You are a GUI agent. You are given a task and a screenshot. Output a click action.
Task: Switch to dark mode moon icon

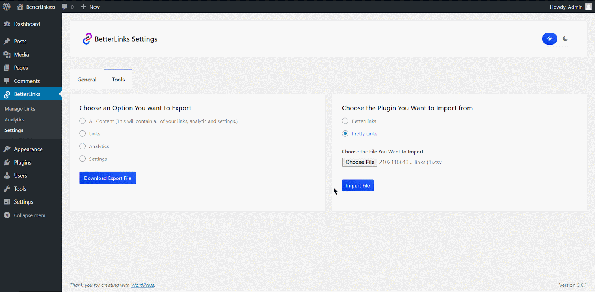pos(565,39)
